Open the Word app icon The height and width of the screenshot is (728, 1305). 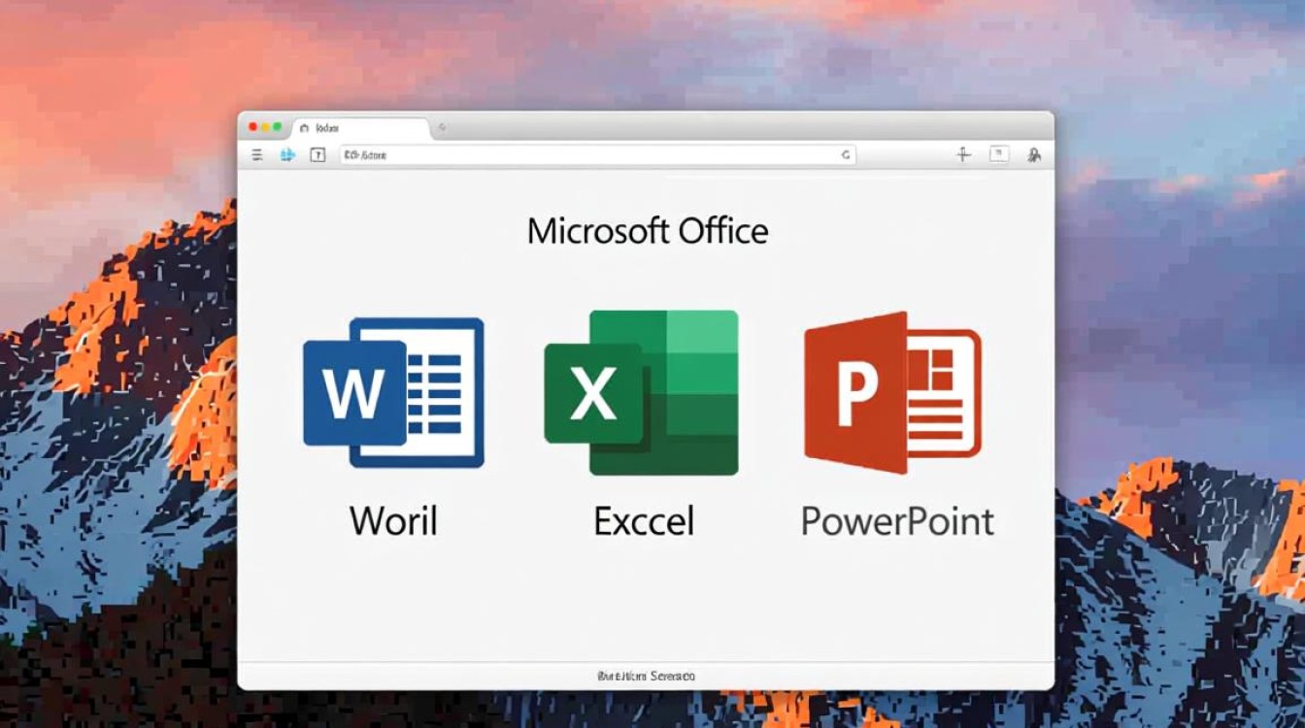393,392
